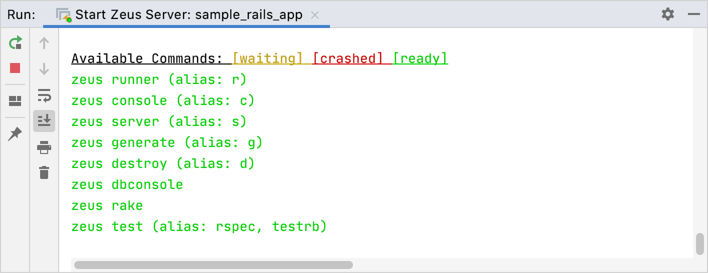
Task: Click the "zeus console (alias: c)" line
Action: 163,100
